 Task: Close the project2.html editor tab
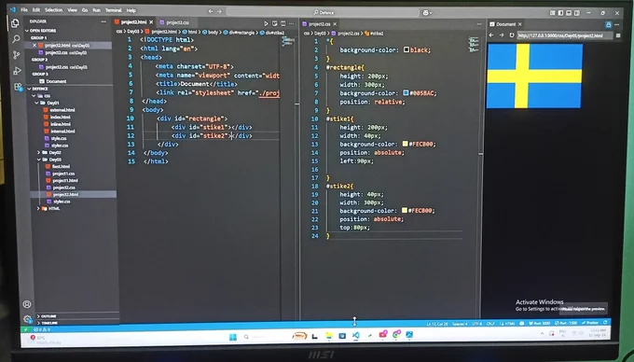pyautogui.click(x=151, y=22)
